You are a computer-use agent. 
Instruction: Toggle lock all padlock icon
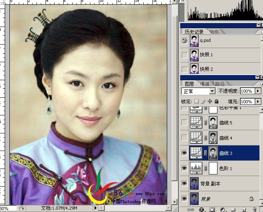tap(217, 101)
